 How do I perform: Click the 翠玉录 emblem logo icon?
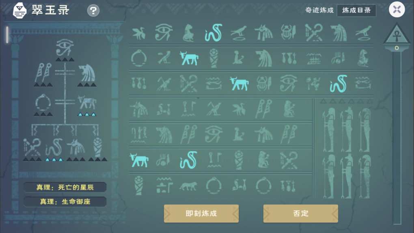coord(20,11)
